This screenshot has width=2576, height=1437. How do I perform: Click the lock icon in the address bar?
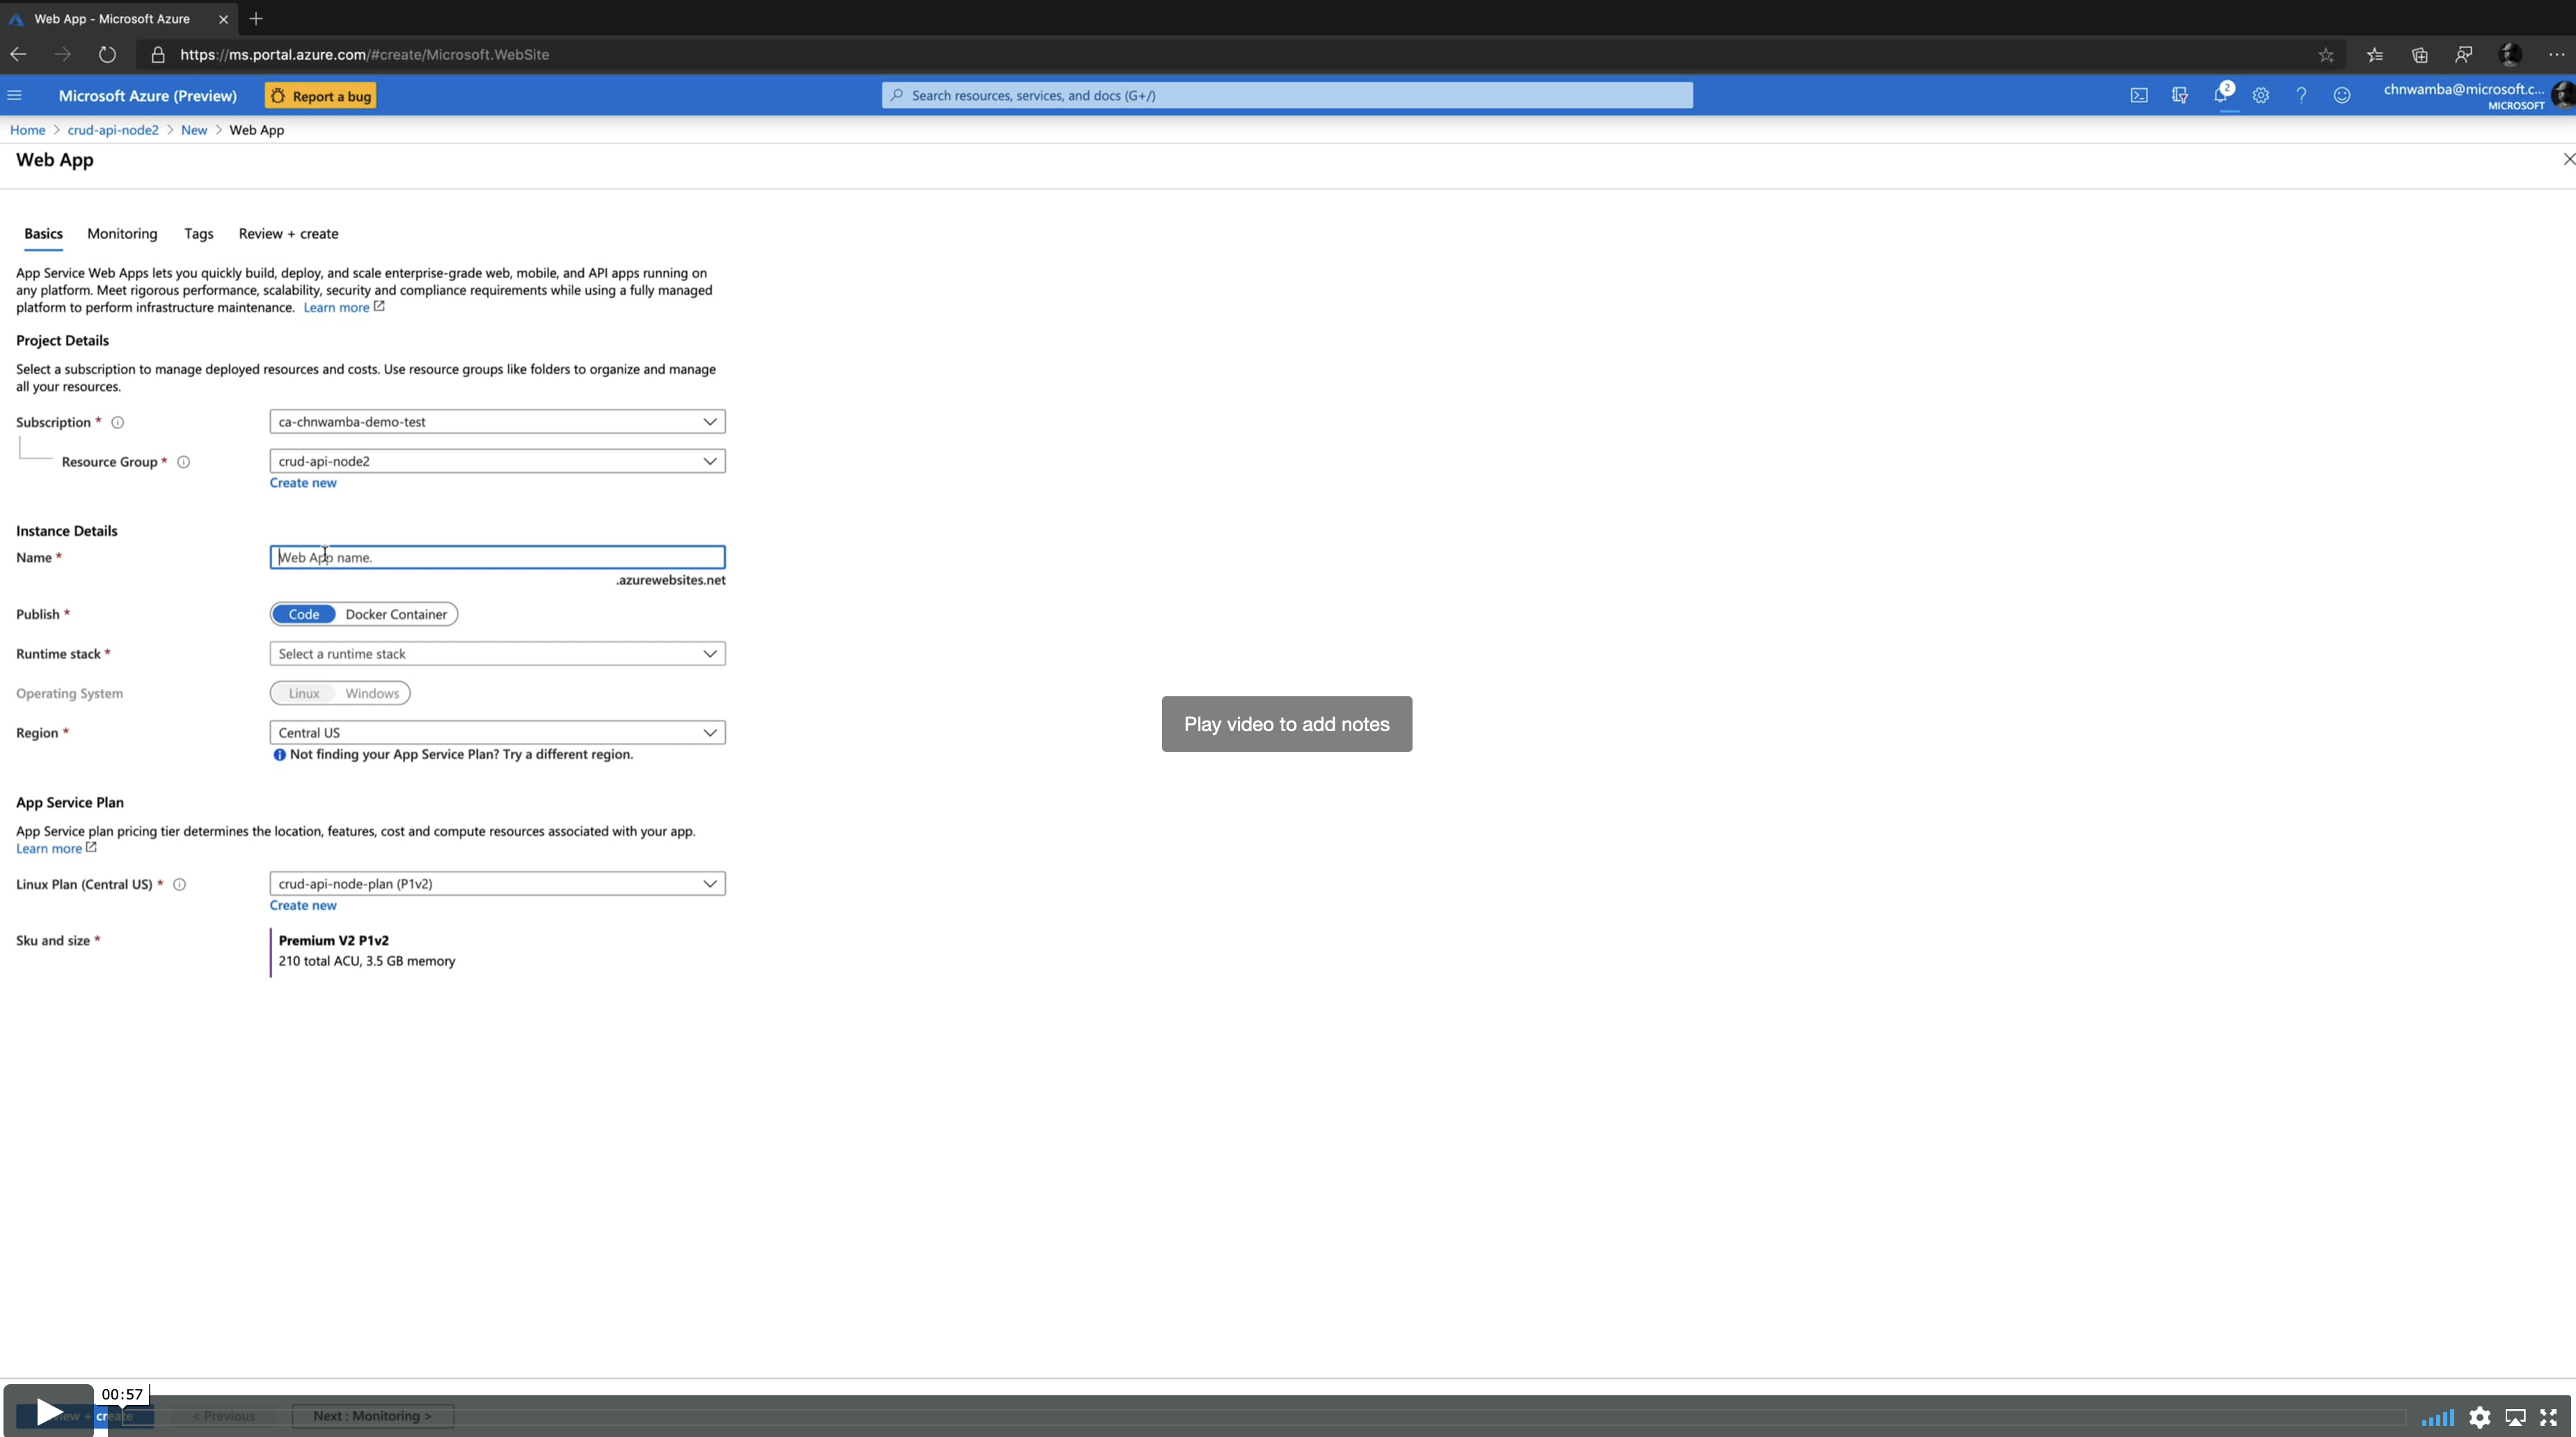(158, 55)
